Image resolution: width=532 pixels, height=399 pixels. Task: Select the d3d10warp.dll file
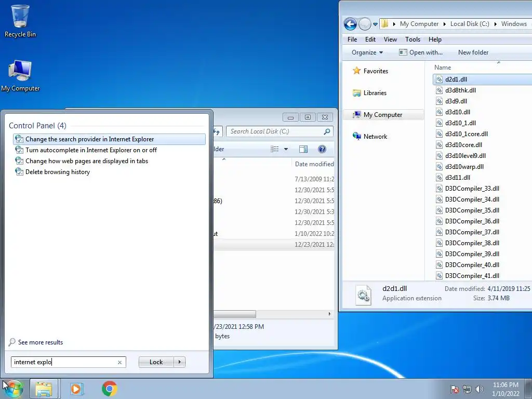[x=464, y=167]
